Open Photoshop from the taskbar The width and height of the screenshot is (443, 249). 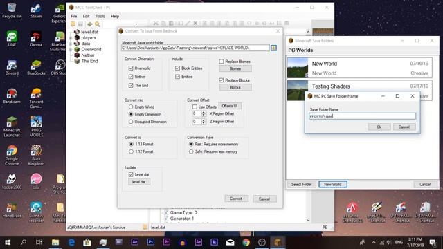[151, 243]
